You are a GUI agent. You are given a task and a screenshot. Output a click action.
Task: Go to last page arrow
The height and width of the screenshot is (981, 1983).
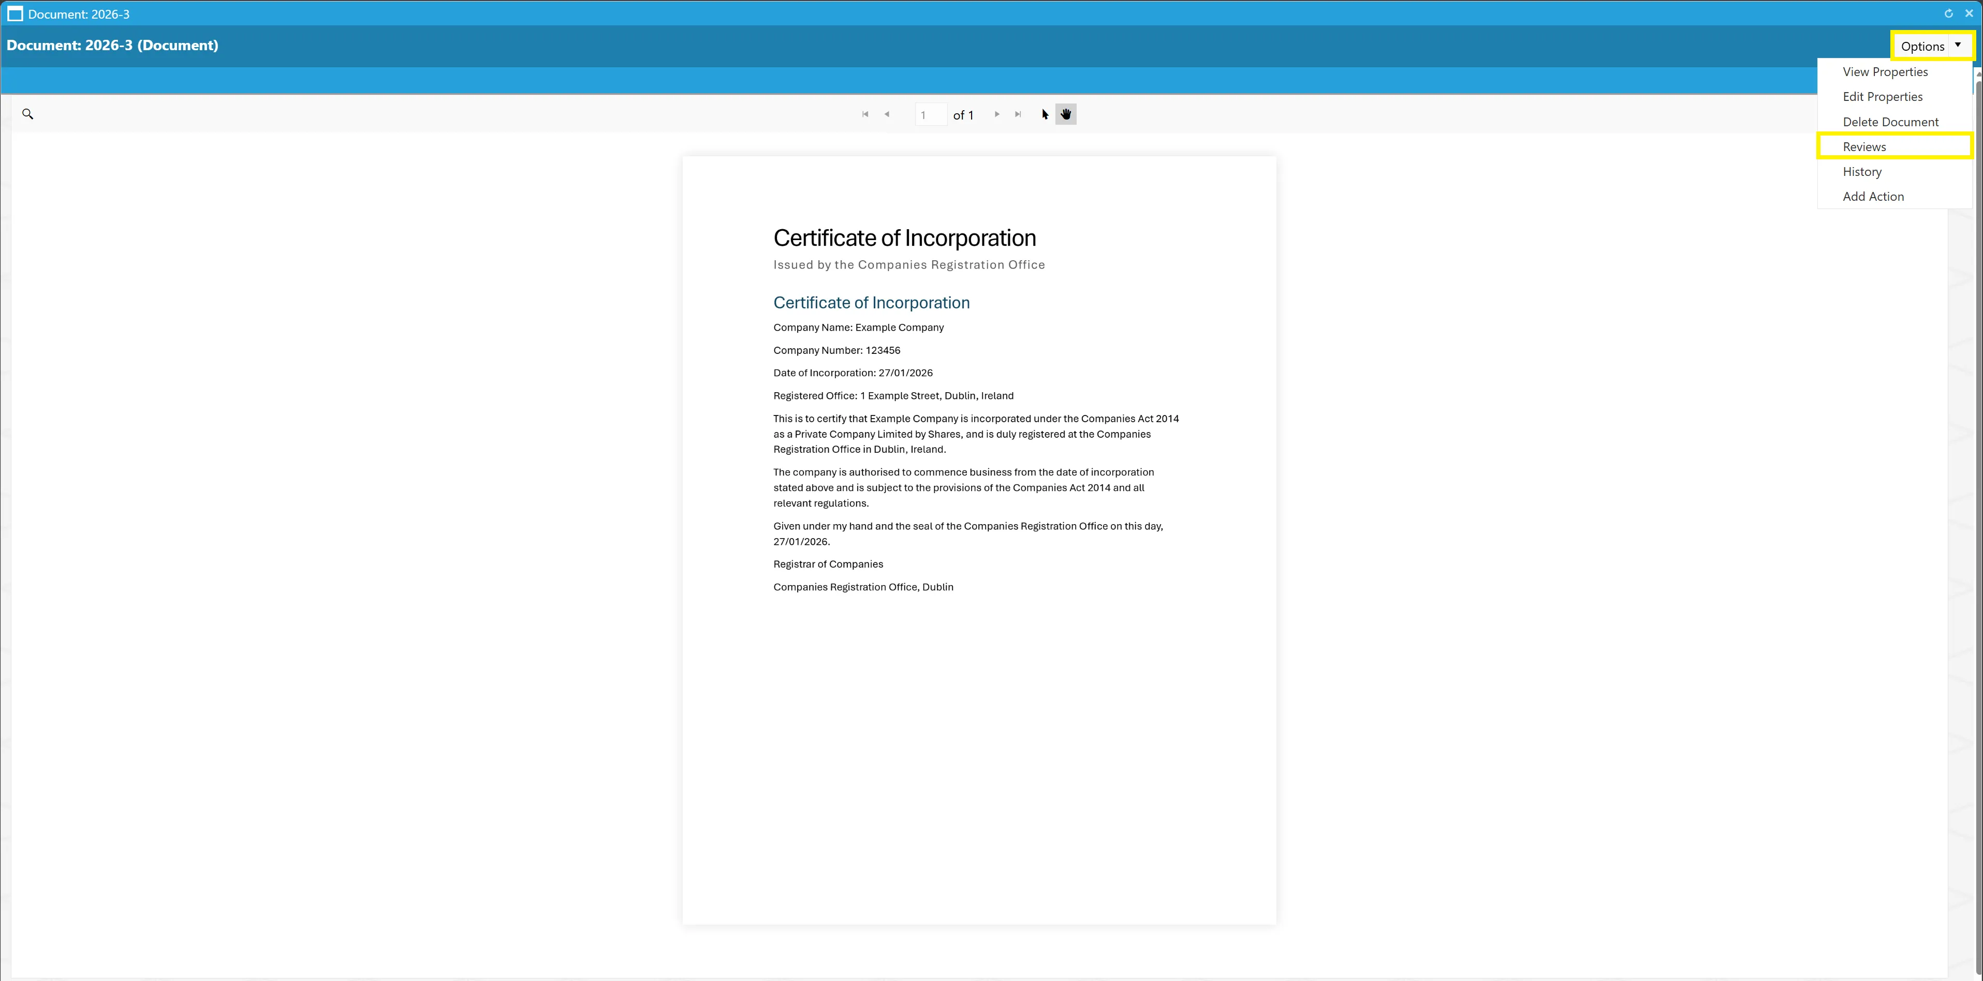point(1018,114)
